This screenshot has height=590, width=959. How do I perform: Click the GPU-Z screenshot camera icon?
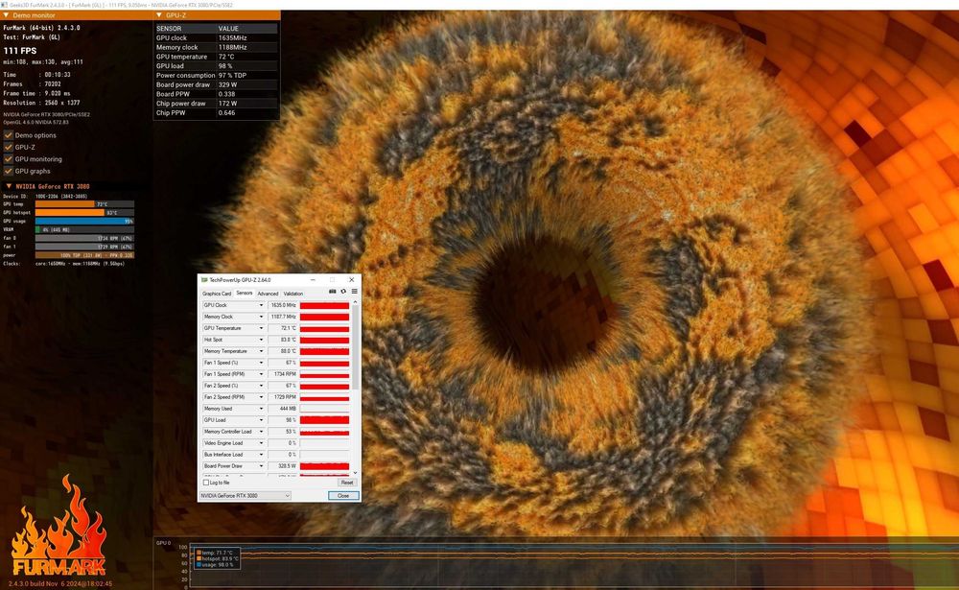[333, 291]
